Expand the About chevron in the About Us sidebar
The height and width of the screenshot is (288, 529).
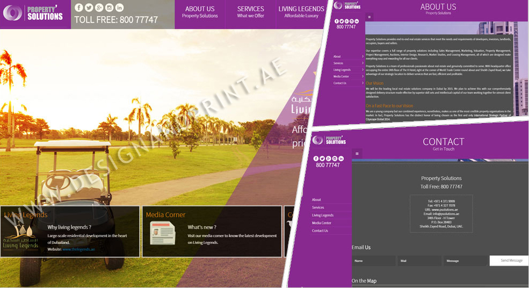pyautogui.click(x=363, y=56)
